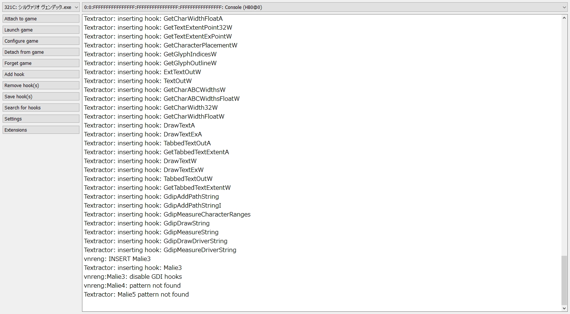Click the 'inserting hook: TextOutW' line

138,81
